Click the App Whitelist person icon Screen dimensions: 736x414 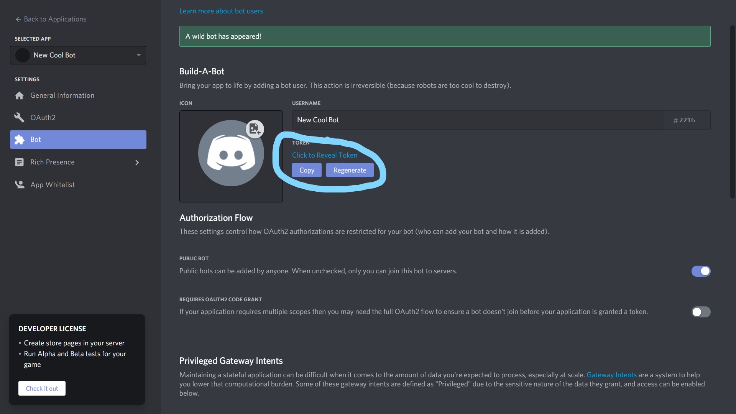pos(19,185)
